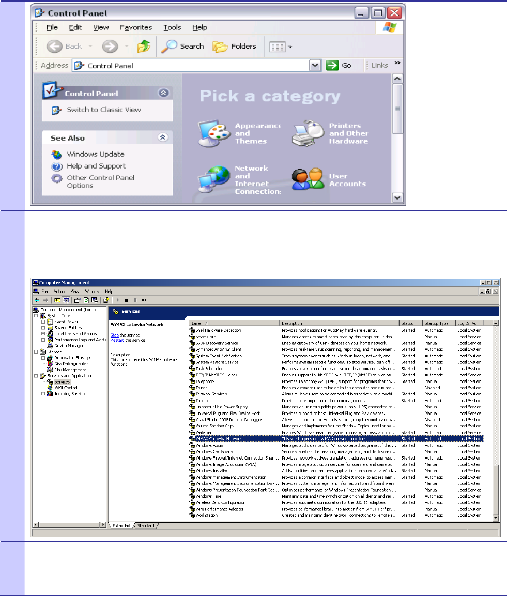Image resolution: width=507 pixels, height=596 pixels.
Task: Collapse the System Tools tree node
Action: (37, 316)
